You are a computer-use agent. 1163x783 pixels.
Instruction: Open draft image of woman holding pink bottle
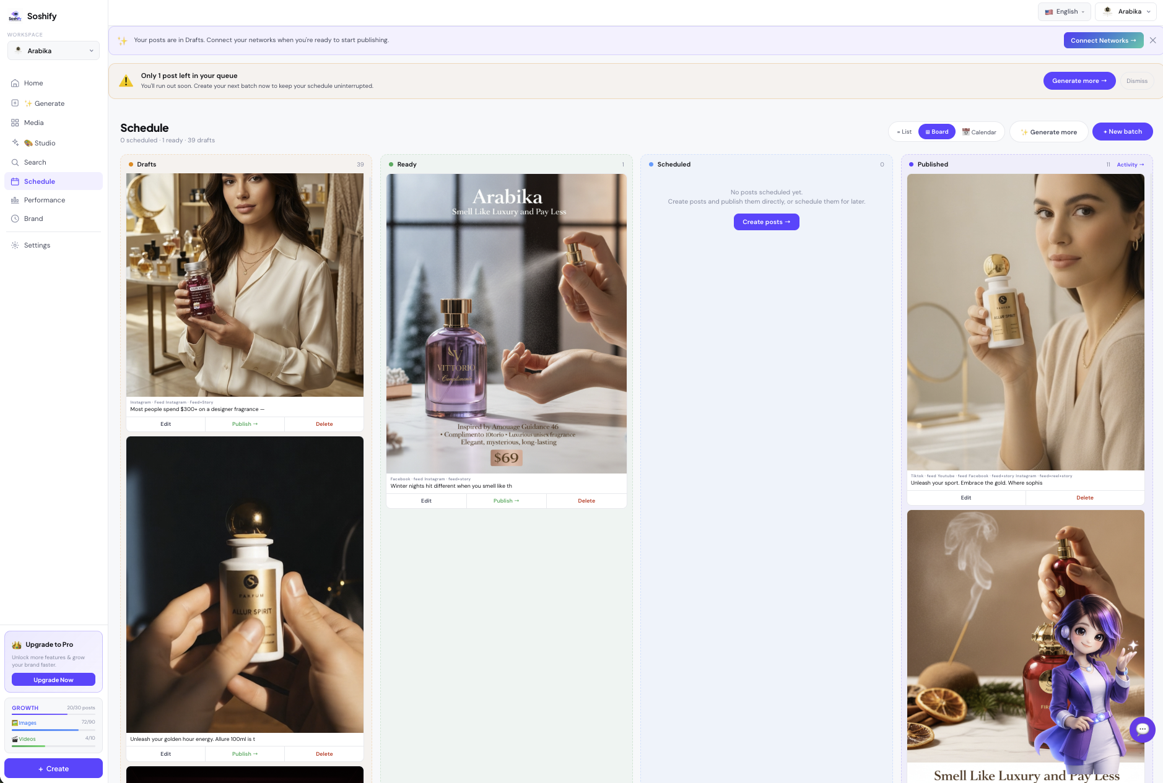click(x=245, y=285)
